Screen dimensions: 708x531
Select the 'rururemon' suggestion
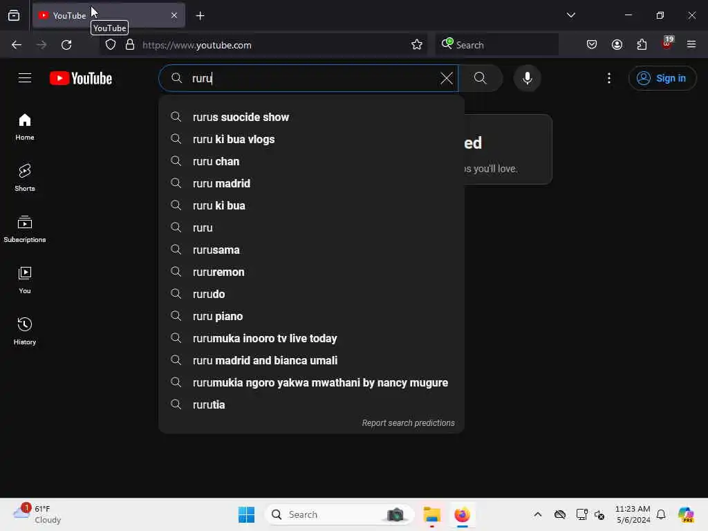(x=312, y=272)
